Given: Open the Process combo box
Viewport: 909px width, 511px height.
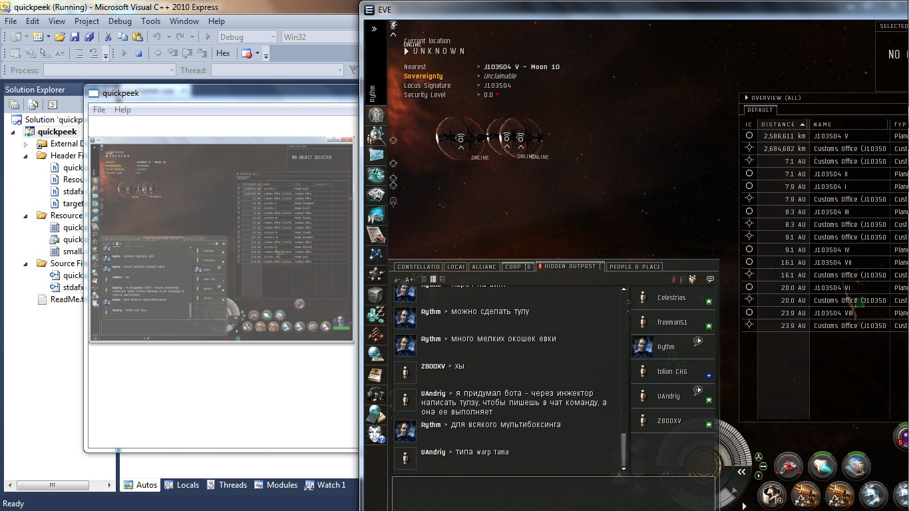Looking at the screenshot, I should pos(109,70).
